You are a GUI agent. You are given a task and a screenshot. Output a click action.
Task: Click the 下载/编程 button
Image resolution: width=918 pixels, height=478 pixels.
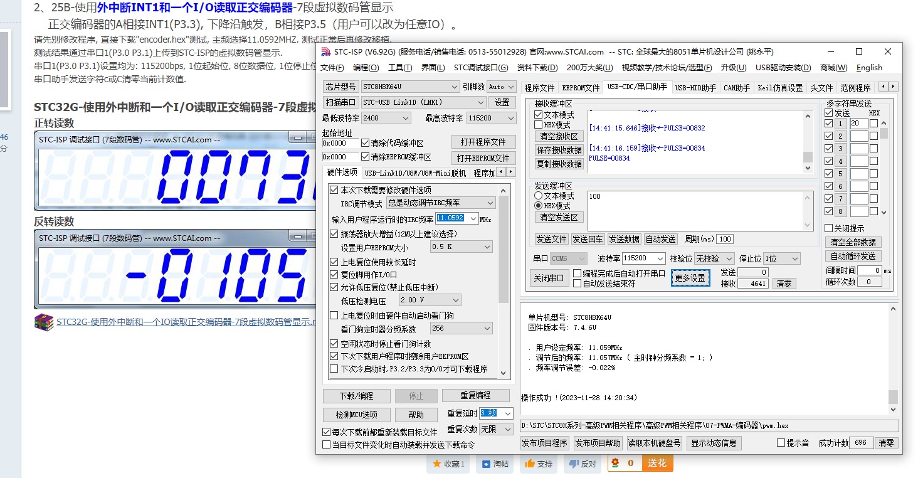(x=356, y=396)
